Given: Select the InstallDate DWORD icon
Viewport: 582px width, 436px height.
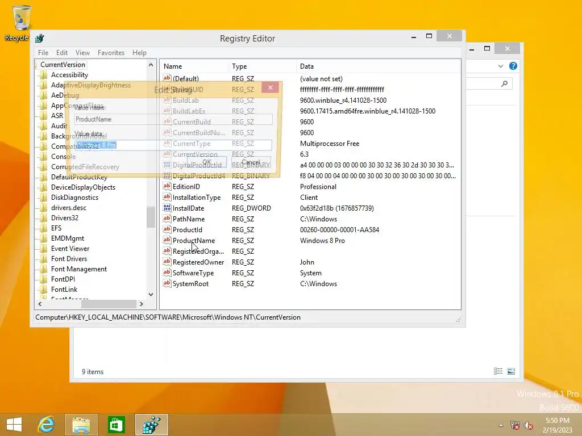Looking at the screenshot, I should point(167,208).
